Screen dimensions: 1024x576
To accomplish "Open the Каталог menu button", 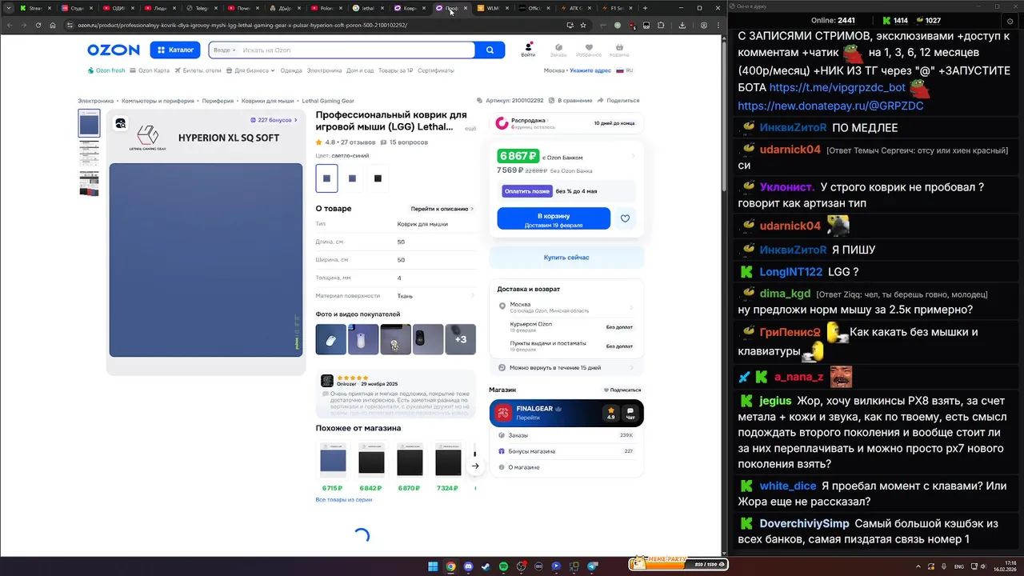I will pyautogui.click(x=175, y=50).
